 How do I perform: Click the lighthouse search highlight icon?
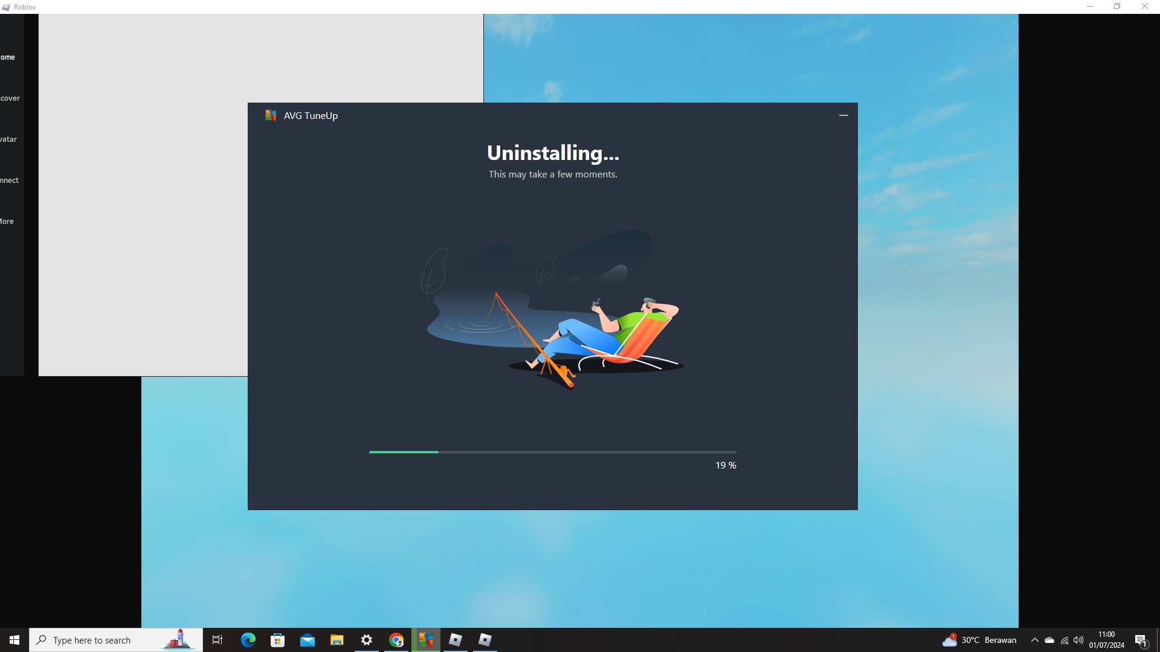pyautogui.click(x=178, y=639)
